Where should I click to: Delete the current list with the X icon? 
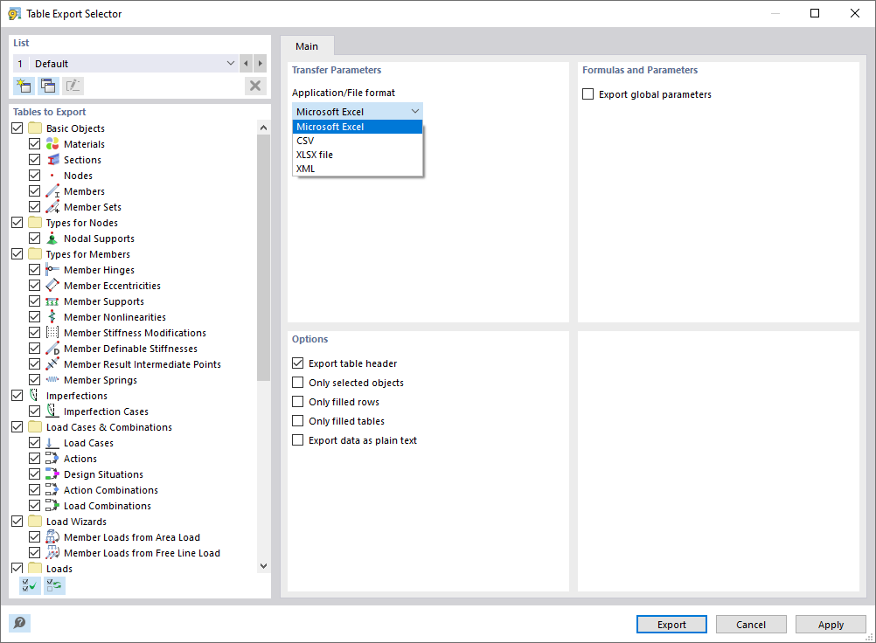point(254,85)
